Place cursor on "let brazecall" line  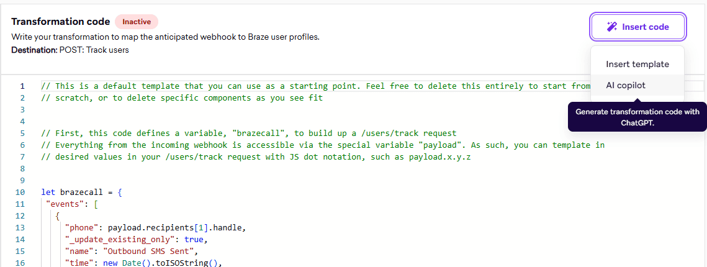(81, 192)
